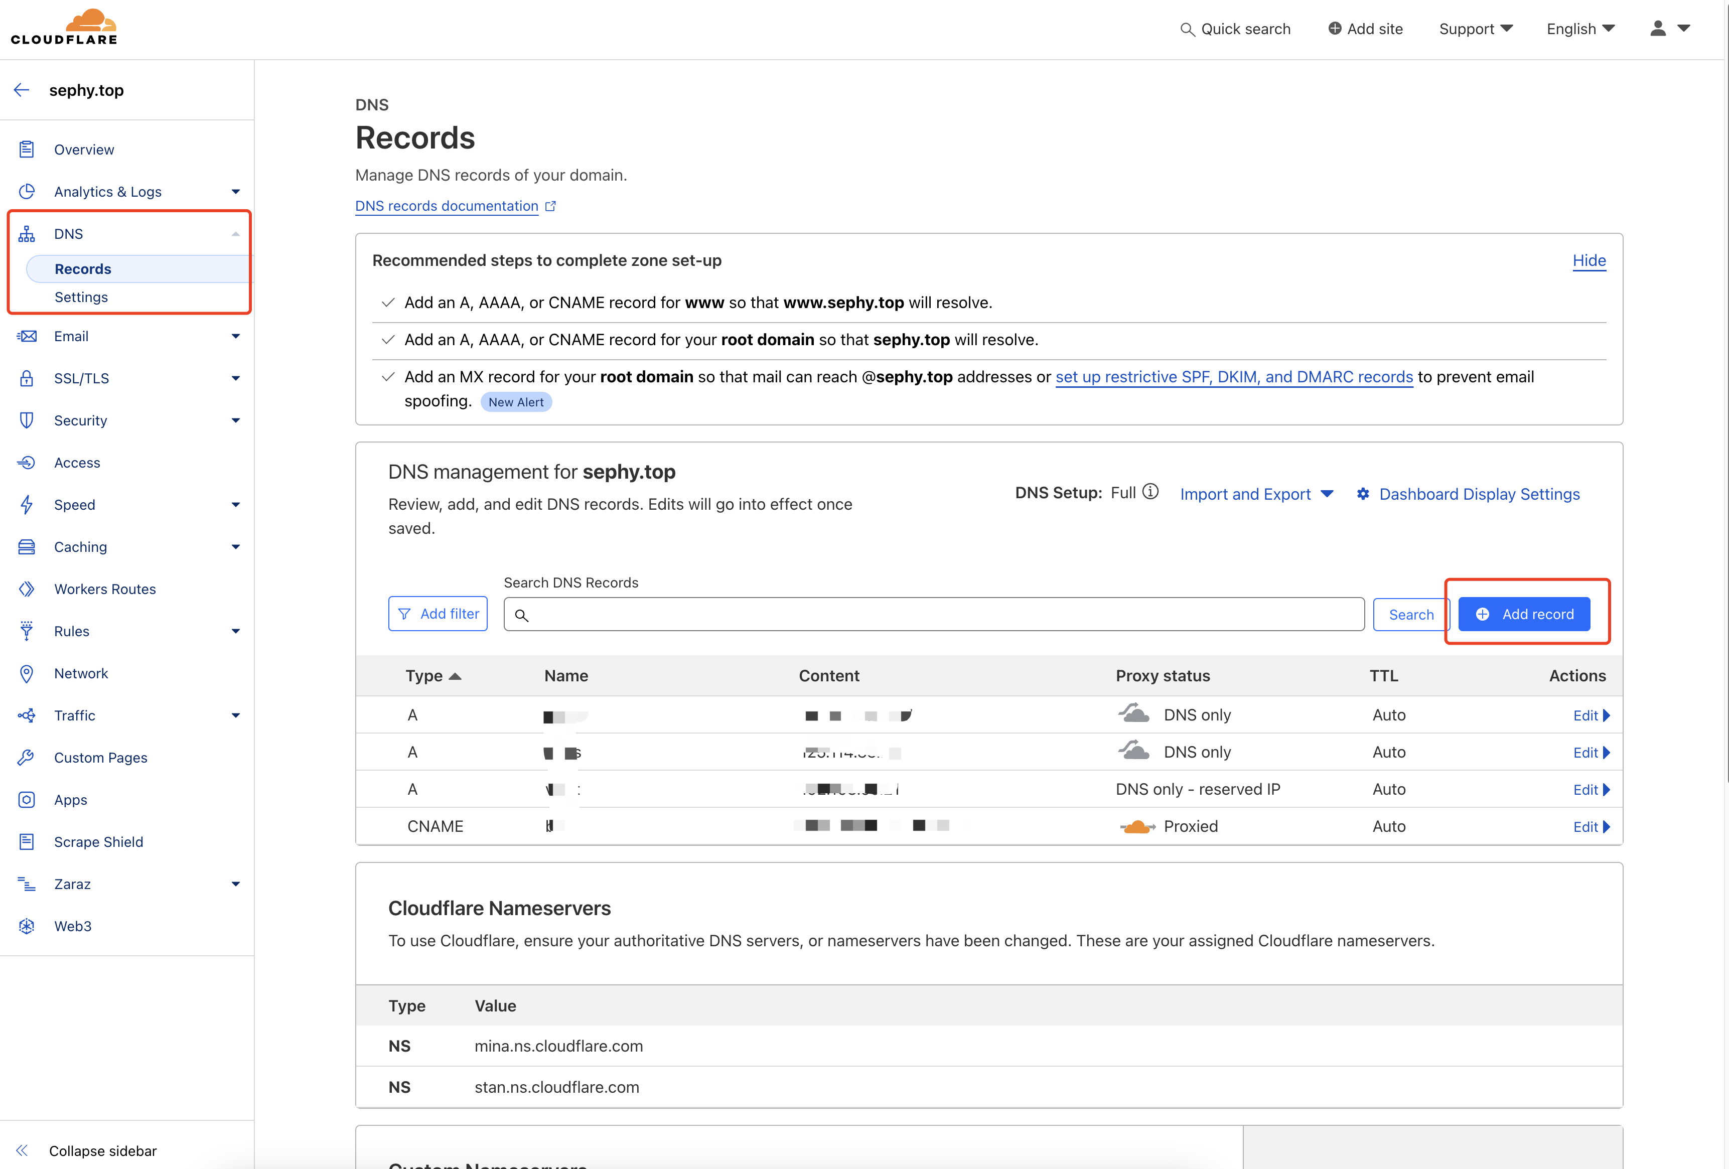Open the Import and Export dropdown
The width and height of the screenshot is (1729, 1169).
[x=1256, y=494]
